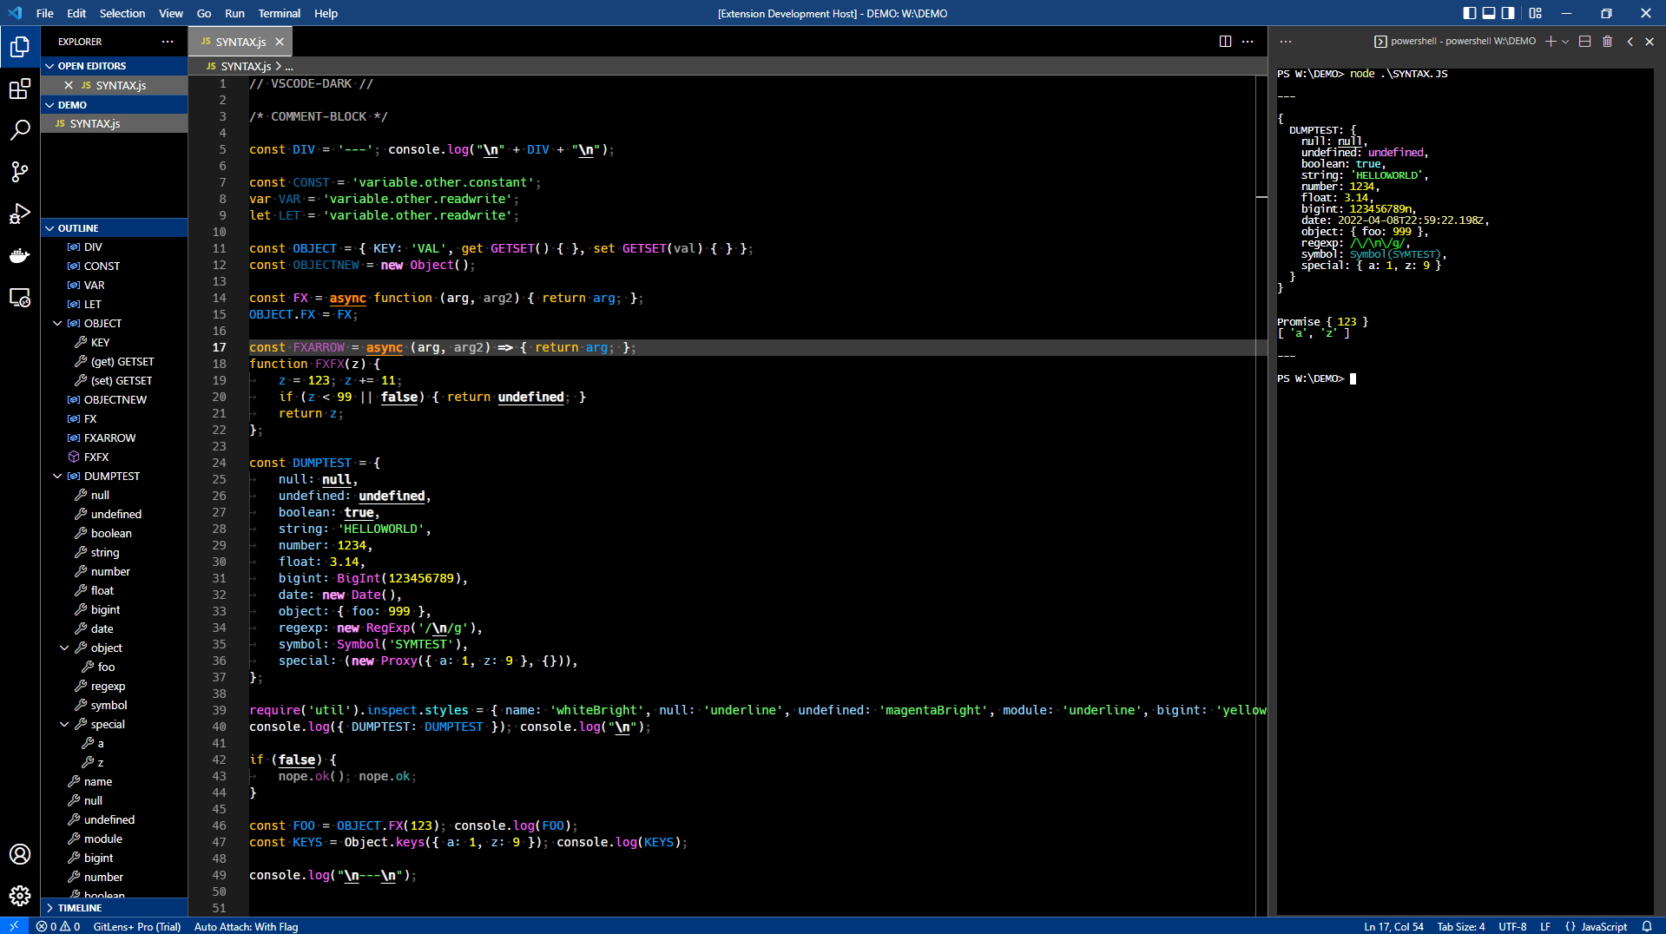Kill the terminal with trash icon
The image size is (1666, 934).
1607,42
